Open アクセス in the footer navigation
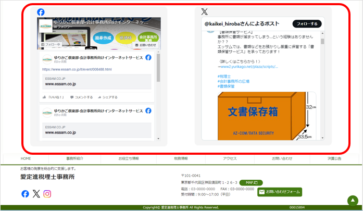Screen dimensions: 363x211 (230, 158)
